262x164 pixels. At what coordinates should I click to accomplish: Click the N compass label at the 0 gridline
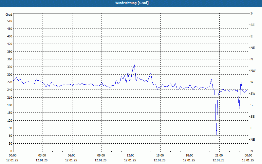(x=252, y=151)
